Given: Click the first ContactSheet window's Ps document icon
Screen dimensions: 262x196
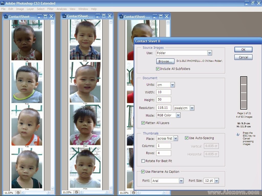Looking at the screenshot, I should coord(6,17).
